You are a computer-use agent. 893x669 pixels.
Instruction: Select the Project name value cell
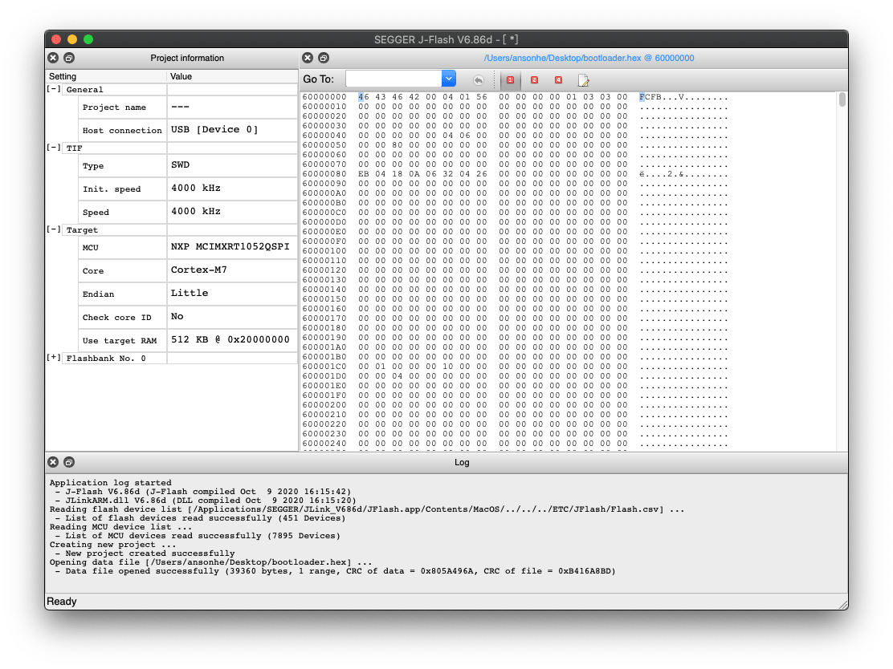(232, 107)
